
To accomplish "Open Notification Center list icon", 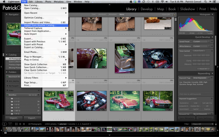I will click(x=214, y=2).
